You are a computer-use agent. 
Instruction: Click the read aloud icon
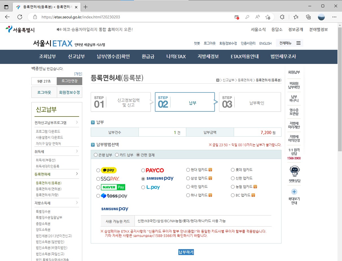[x=257, y=17]
